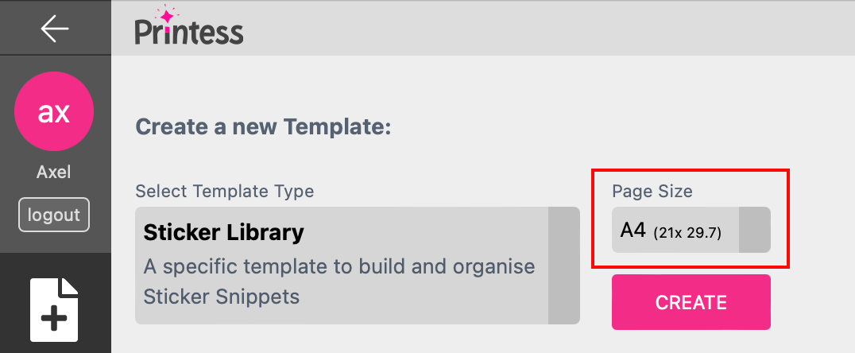Click the "(21x 29.7)" dimension text
The image size is (855, 353).
[687, 234]
